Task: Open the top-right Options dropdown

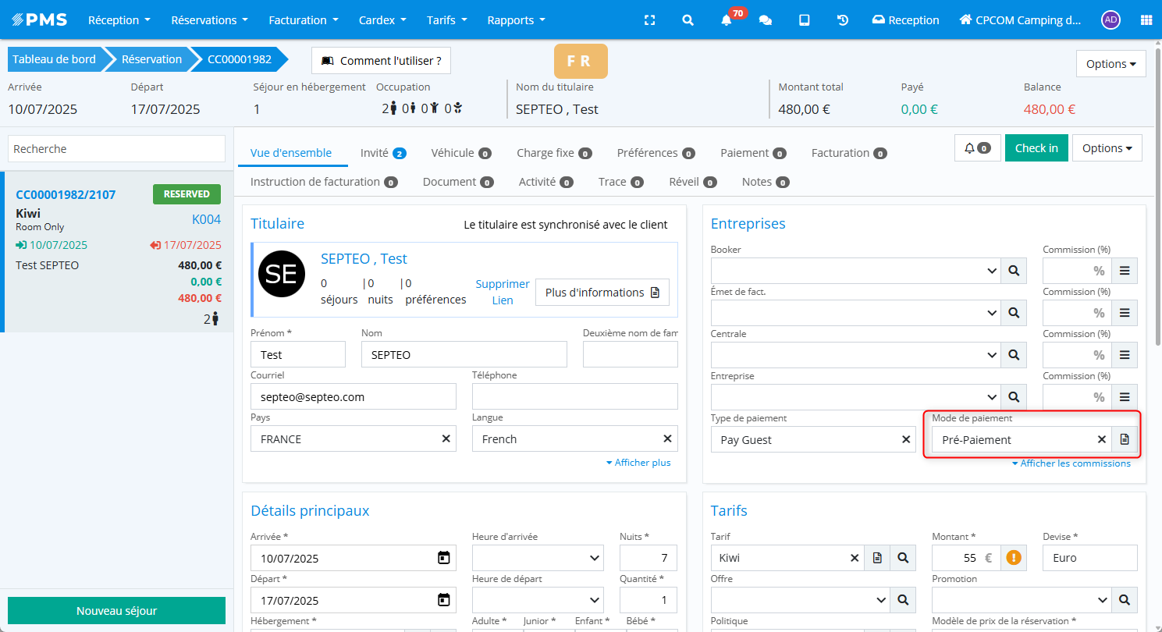Action: [1110, 64]
